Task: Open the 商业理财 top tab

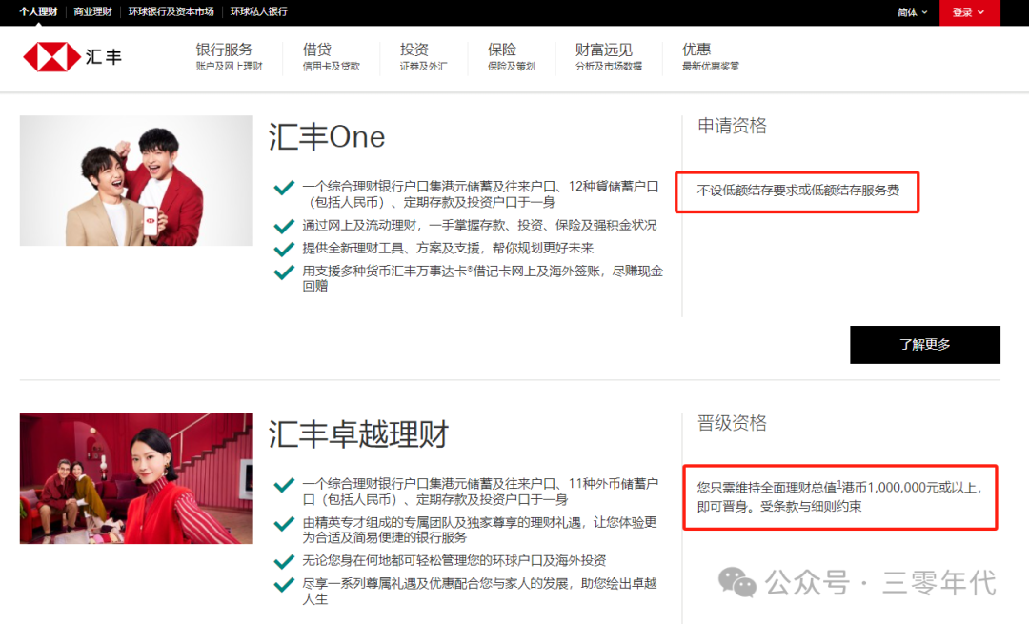Action: (x=92, y=11)
